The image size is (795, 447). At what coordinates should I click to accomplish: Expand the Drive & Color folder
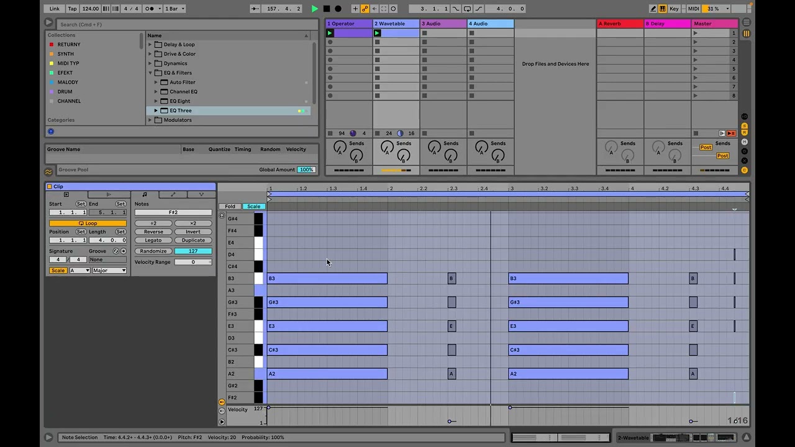click(150, 54)
